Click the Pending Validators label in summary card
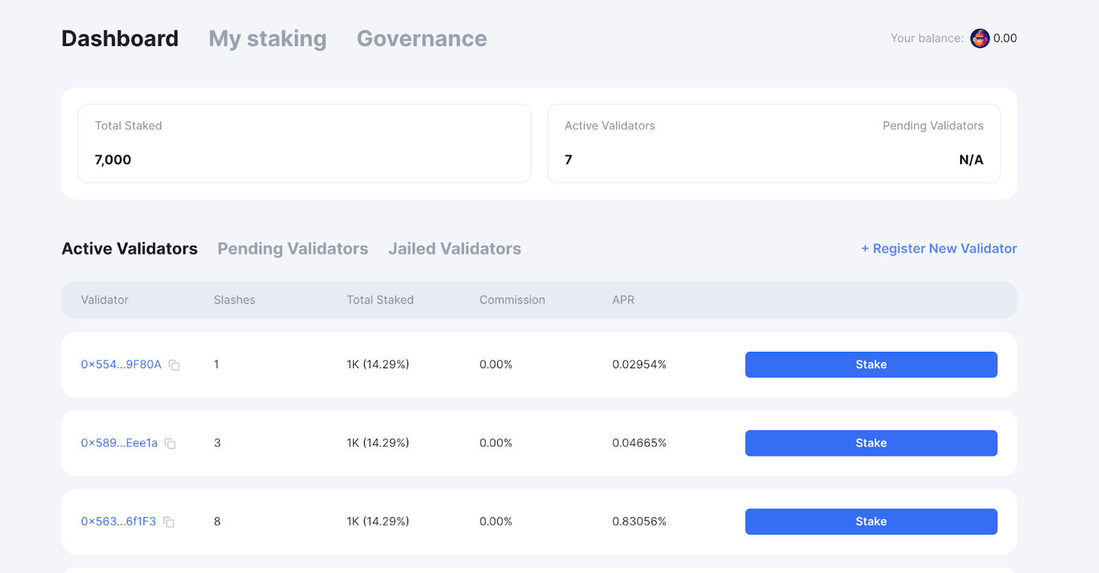 click(x=933, y=126)
